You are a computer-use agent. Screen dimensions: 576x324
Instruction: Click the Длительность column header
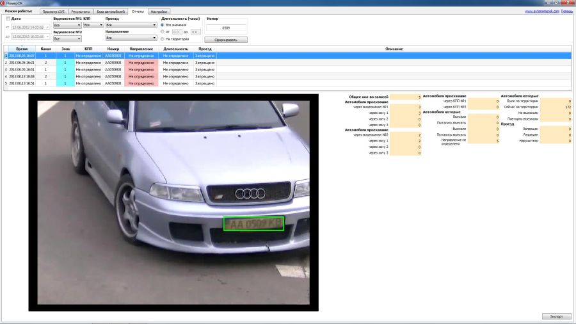pyautogui.click(x=175, y=49)
